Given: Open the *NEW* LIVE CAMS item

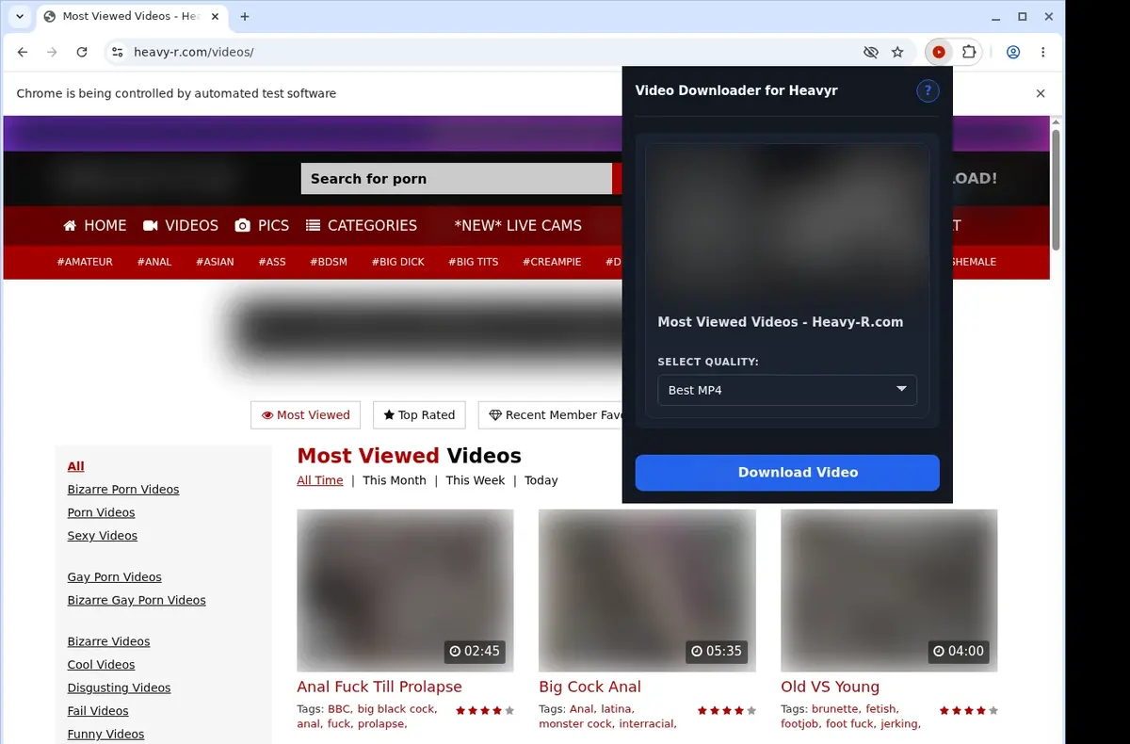Looking at the screenshot, I should tap(518, 226).
